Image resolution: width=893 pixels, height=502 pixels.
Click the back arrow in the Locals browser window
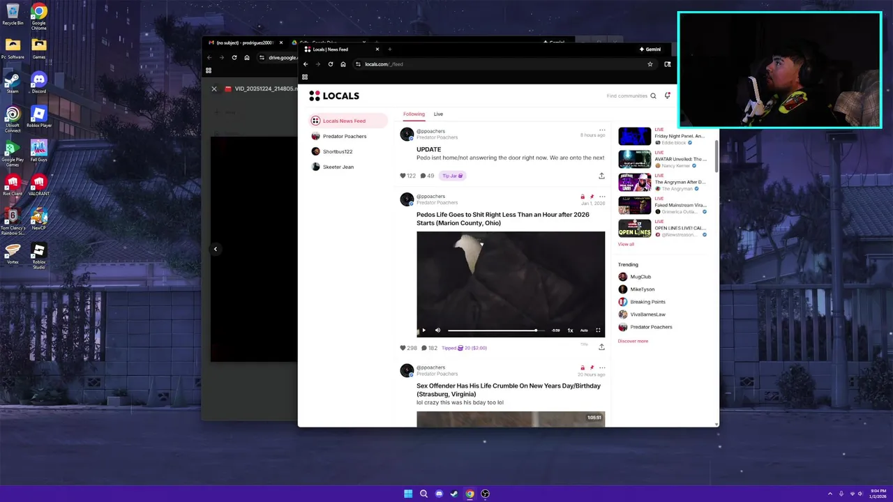306,64
